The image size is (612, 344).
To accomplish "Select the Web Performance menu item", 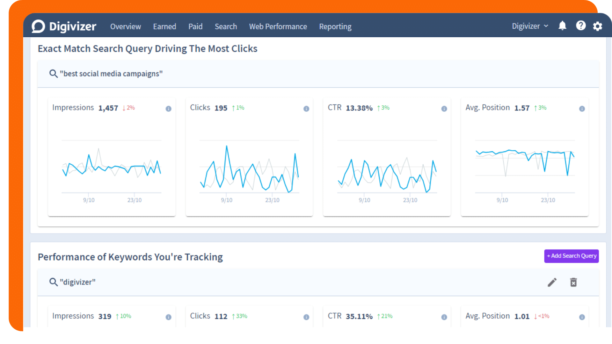I will [278, 26].
